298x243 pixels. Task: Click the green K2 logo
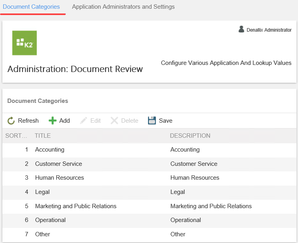(x=25, y=43)
